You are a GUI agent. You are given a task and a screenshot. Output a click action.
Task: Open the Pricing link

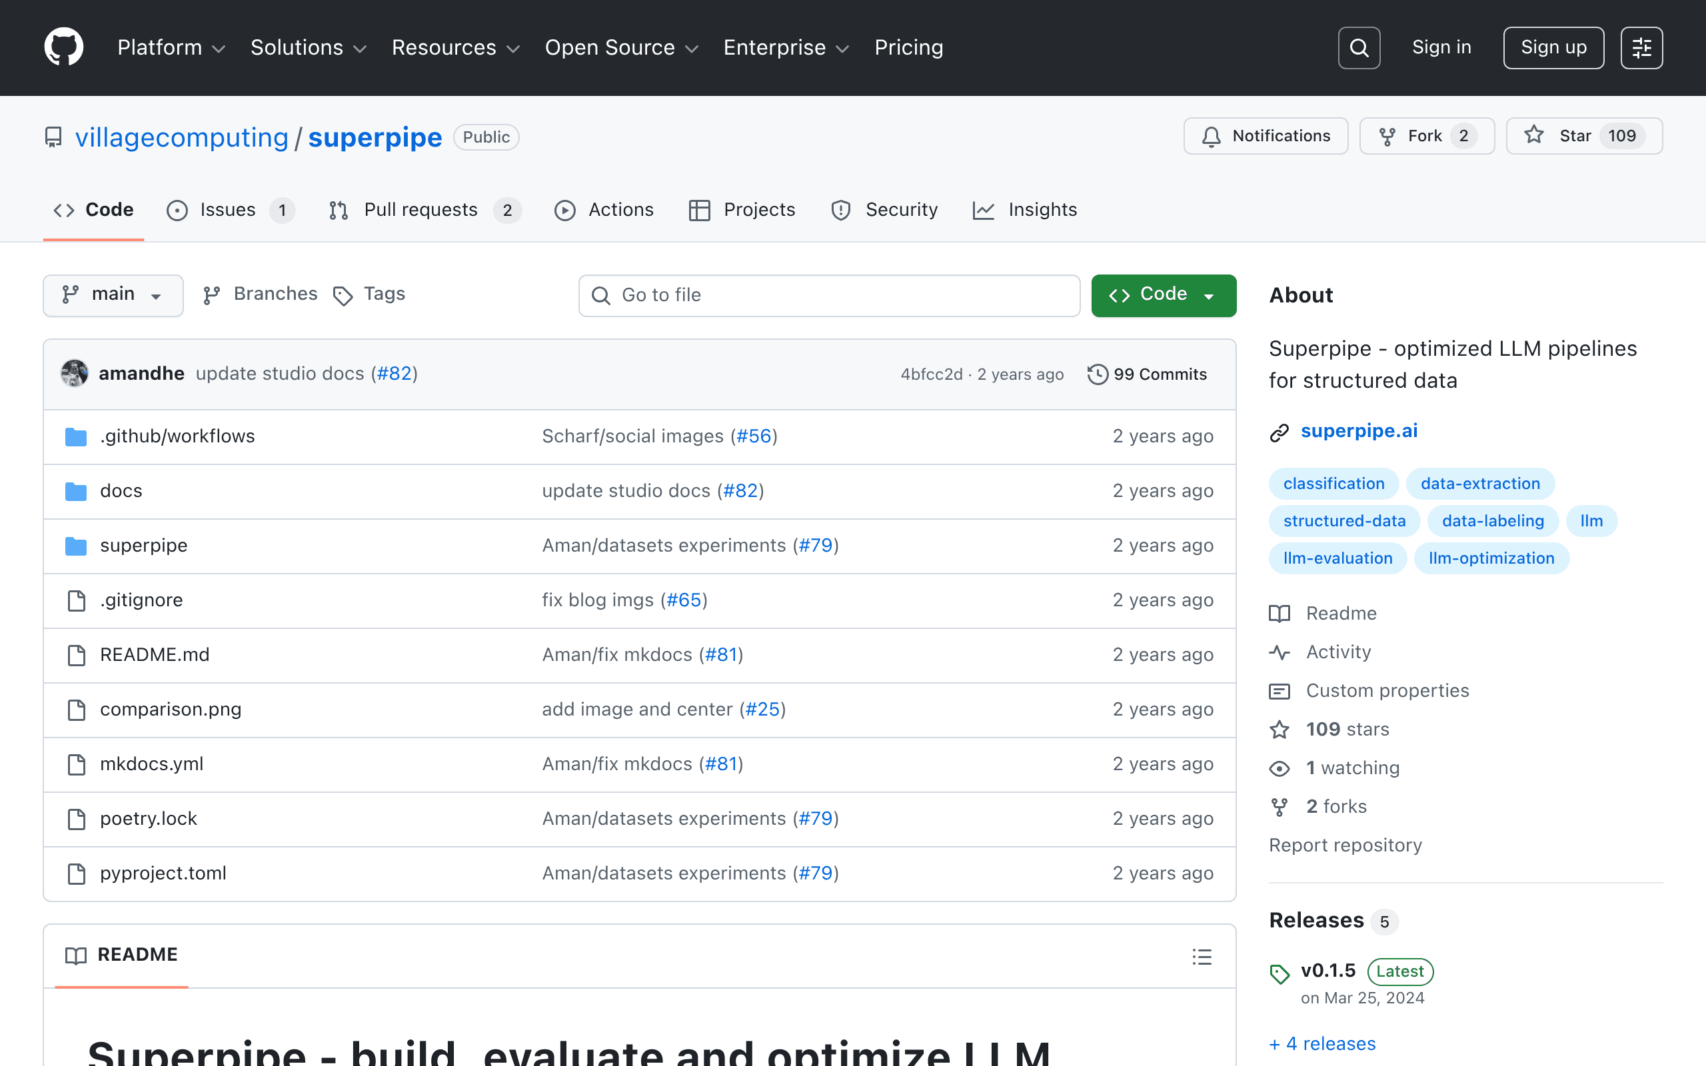(909, 48)
